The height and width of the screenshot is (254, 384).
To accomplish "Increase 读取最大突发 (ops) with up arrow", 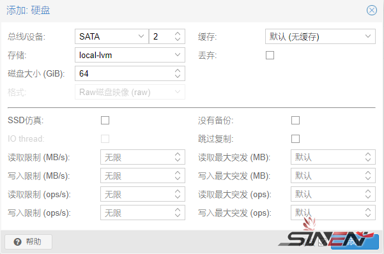I will click(x=368, y=191).
